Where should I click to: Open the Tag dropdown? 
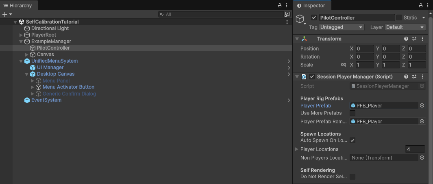click(x=342, y=27)
